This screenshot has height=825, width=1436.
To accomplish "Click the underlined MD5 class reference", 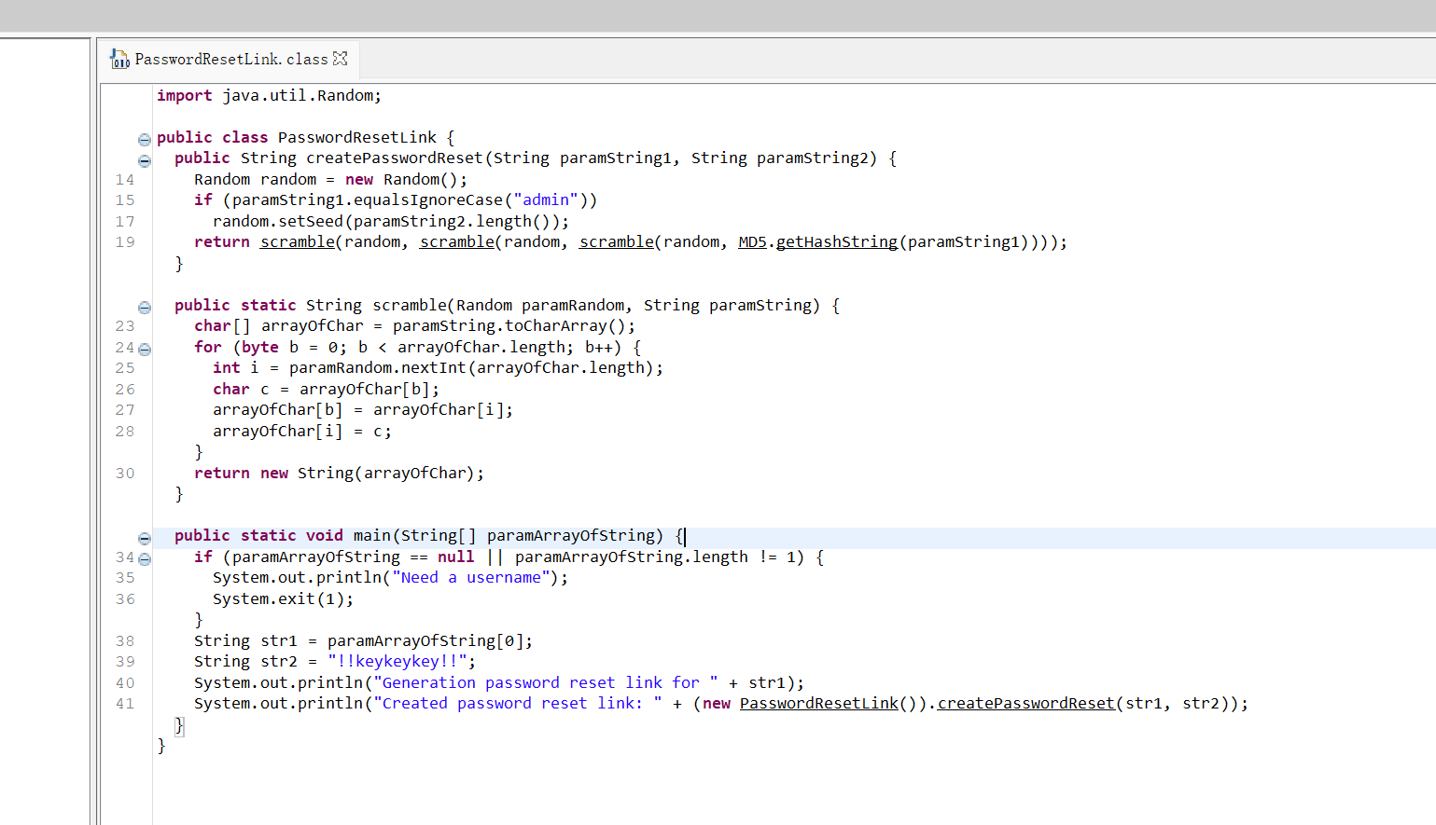I will tap(752, 242).
